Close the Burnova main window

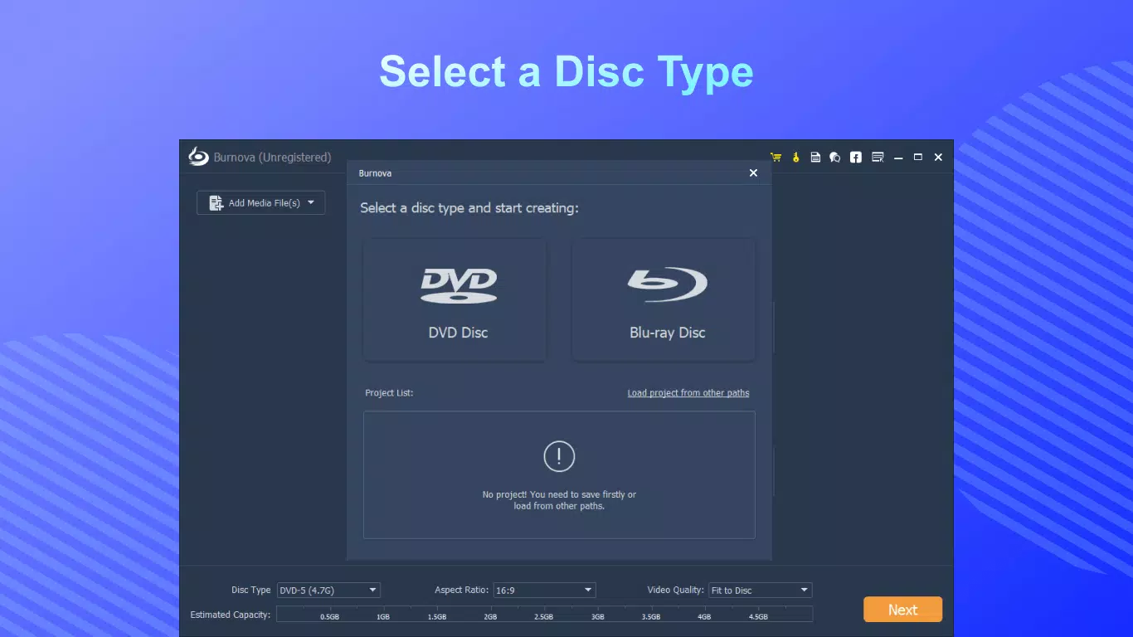(x=938, y=158)
